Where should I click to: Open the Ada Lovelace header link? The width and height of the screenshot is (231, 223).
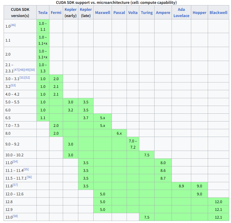click(181, 13)
